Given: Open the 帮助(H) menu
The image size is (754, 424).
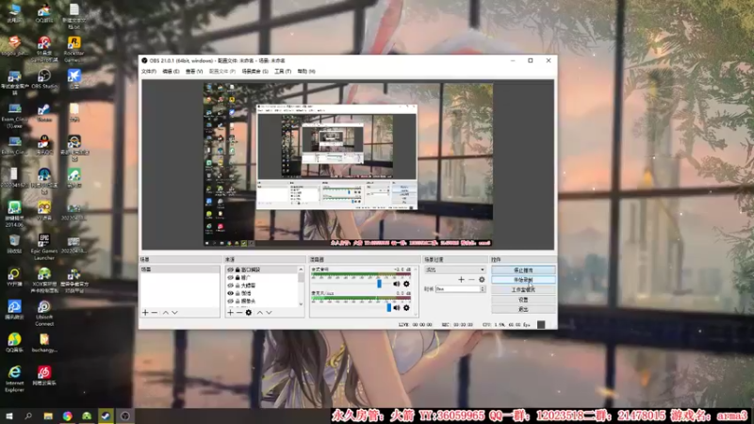Looking at the screenshot, I should (x=305, y=72).
